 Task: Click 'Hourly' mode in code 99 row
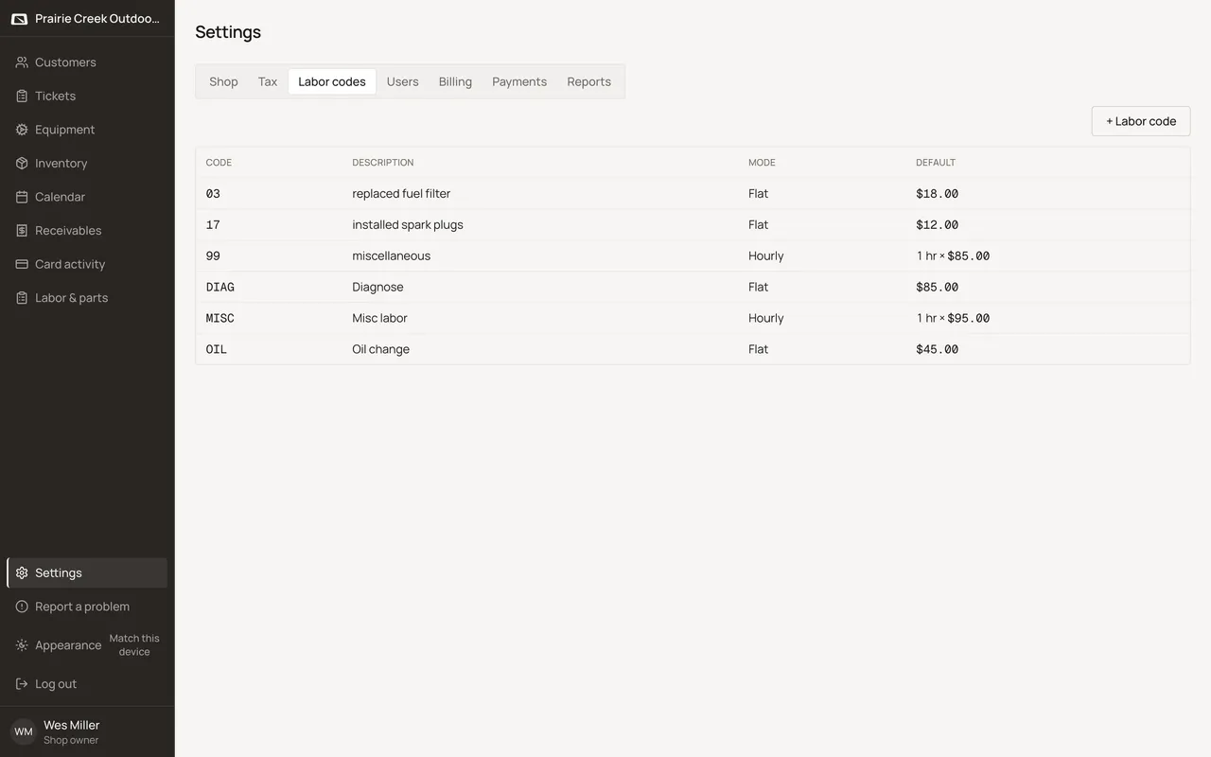766,255
